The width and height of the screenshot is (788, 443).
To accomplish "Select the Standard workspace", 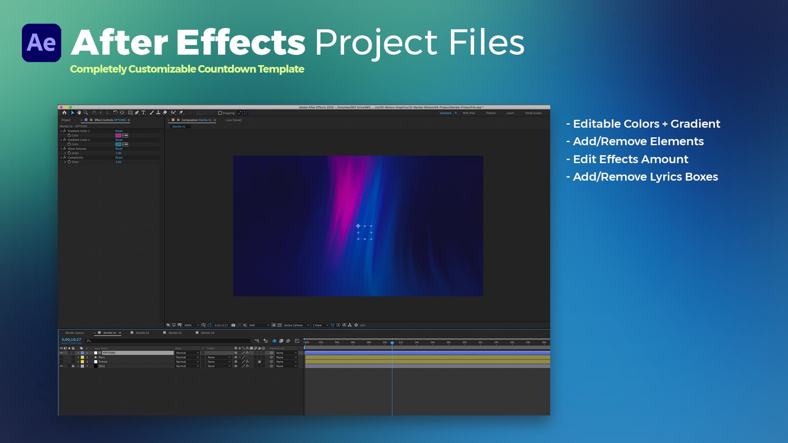I will 445,113.
